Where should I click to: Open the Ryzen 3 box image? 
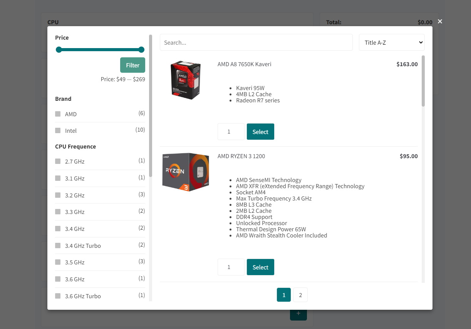point(186,172)
